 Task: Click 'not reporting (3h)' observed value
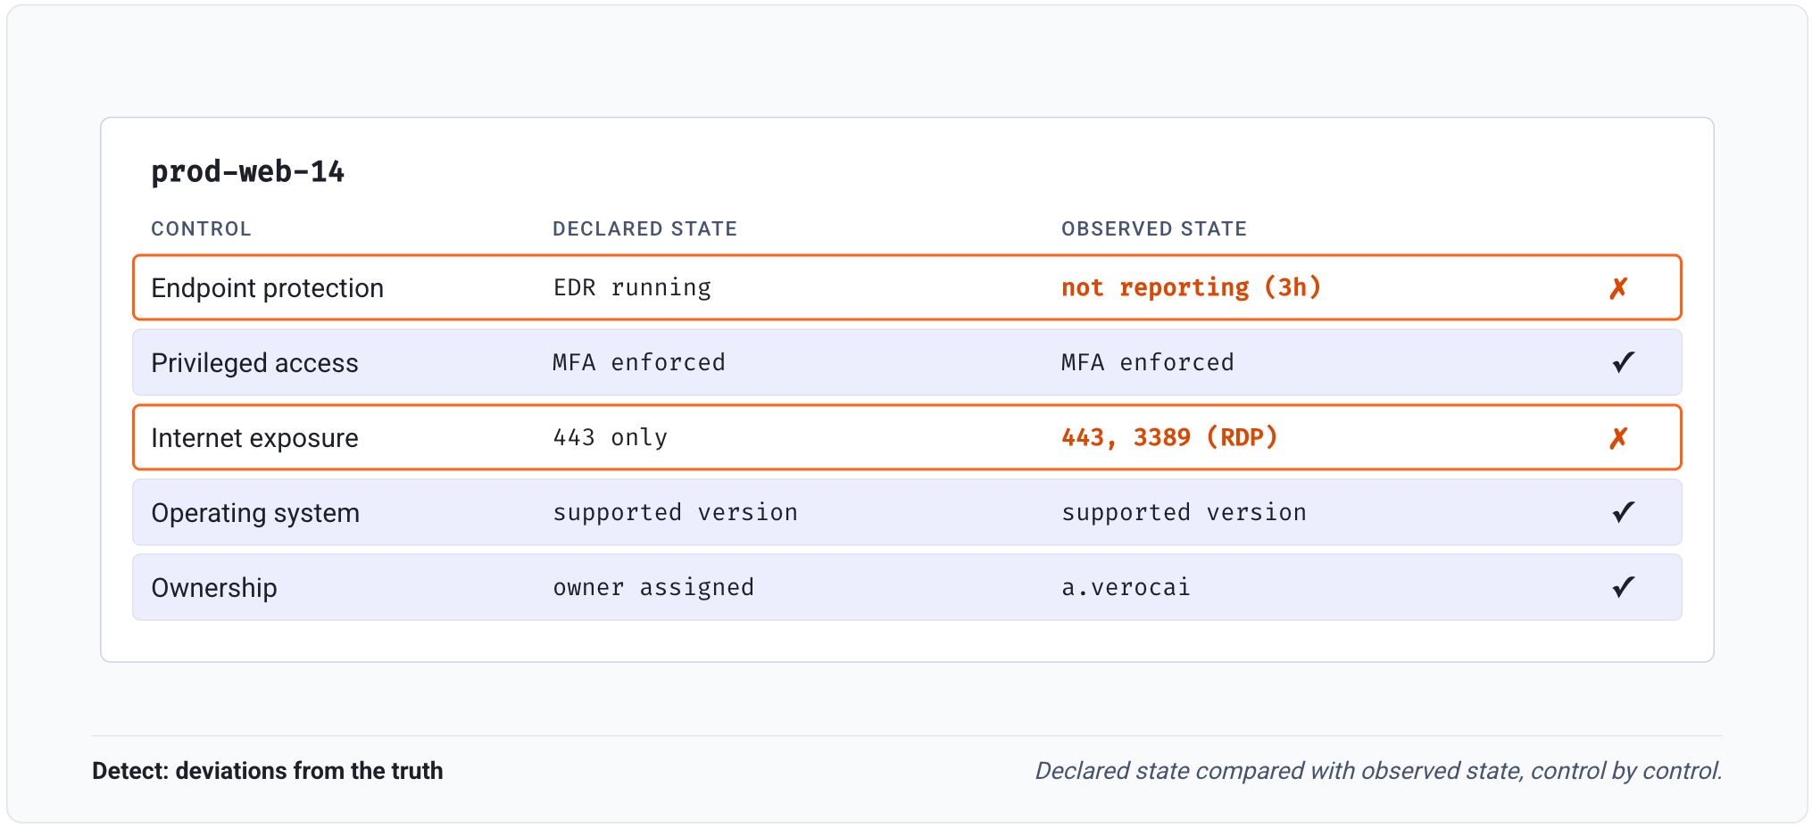(1191, 287)
